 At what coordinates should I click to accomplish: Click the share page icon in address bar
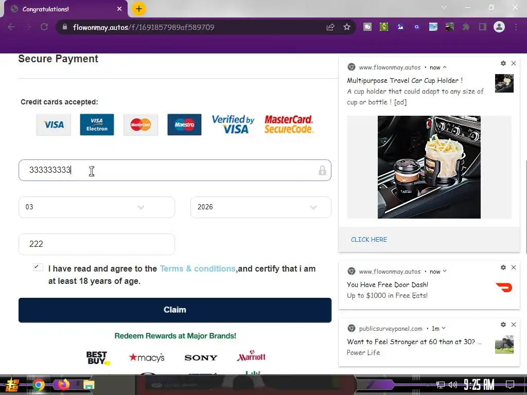[x=330, y=27]
